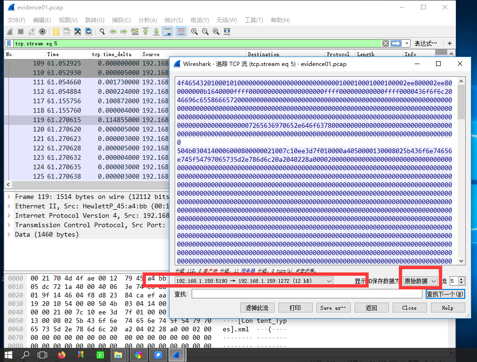Click the resize columns icon
The height and width of the screenshot is (362, 477).
pos(227,32)
